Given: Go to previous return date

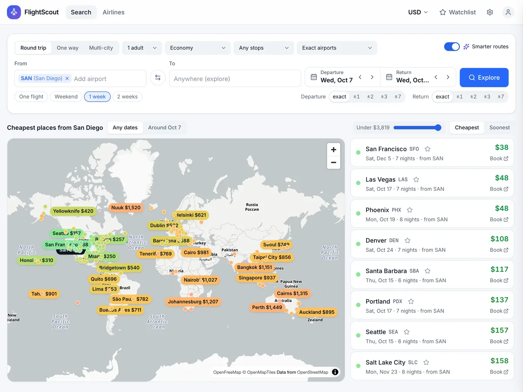Looking at the screenshot, I should pyautogui.click(x=436, y=77).
